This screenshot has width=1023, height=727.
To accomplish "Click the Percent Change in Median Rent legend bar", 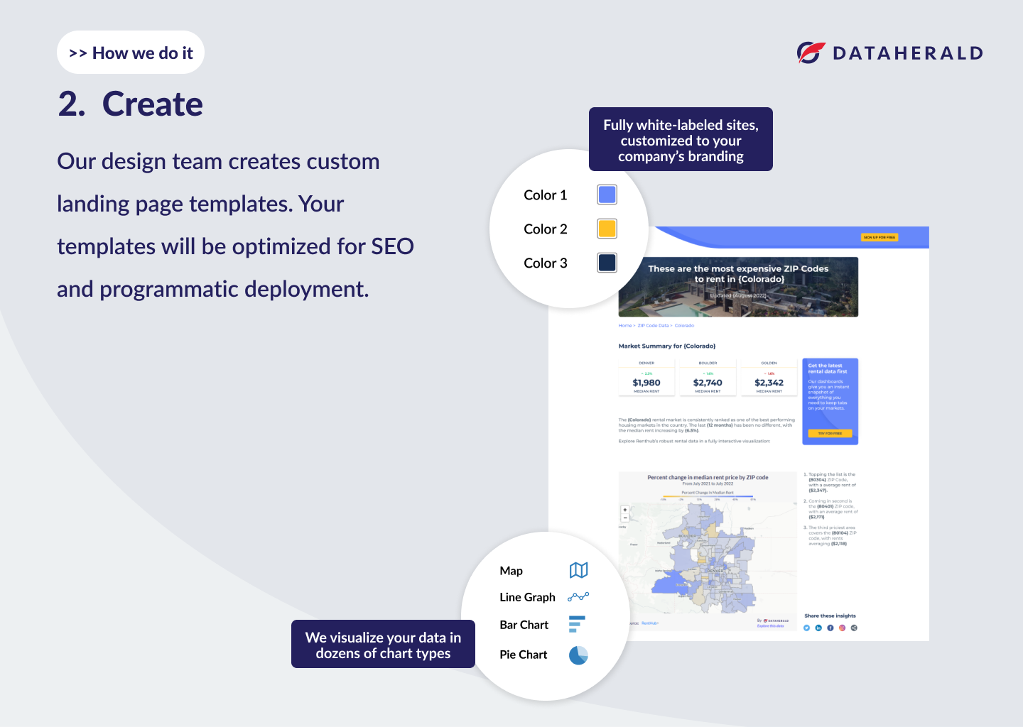I will (708, 496).
